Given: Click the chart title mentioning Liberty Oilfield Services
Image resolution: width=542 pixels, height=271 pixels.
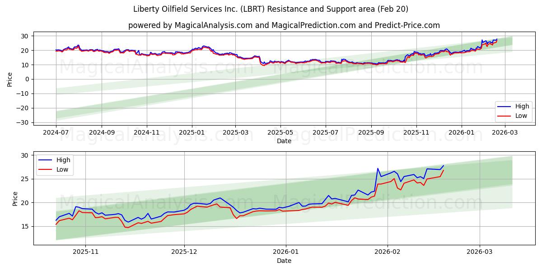Looking at the screenshot, I should point(271,9).
